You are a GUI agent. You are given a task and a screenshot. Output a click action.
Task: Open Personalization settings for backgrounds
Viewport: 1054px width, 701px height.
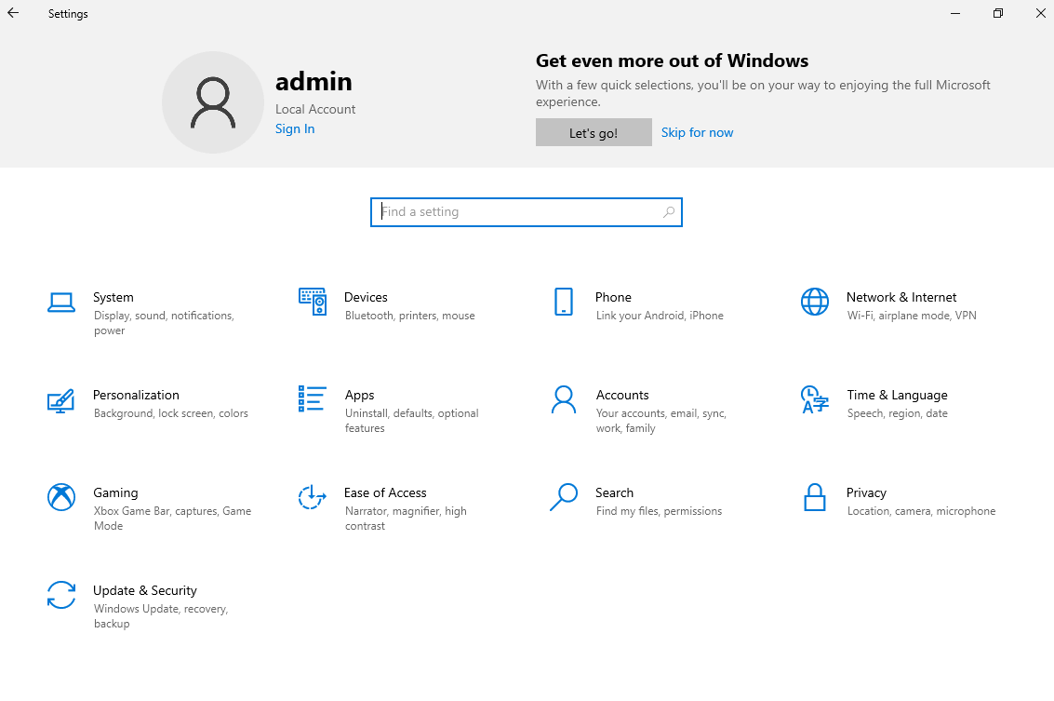(x=136, y=395)
